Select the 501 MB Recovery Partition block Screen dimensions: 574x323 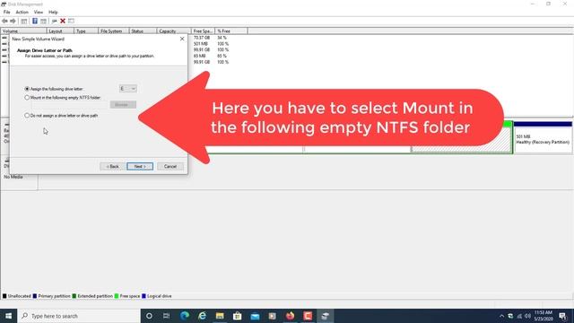coord(543,138)
